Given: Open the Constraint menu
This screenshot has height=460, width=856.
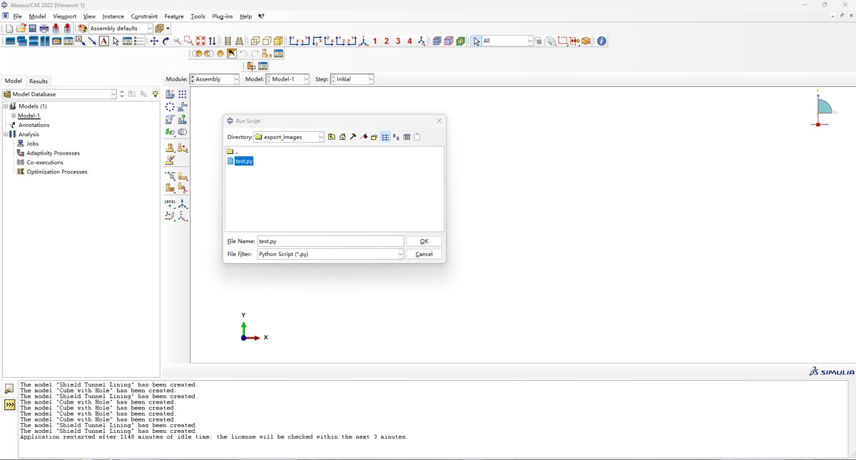Looking at the screenshot, I should click(x=144, y=16).
